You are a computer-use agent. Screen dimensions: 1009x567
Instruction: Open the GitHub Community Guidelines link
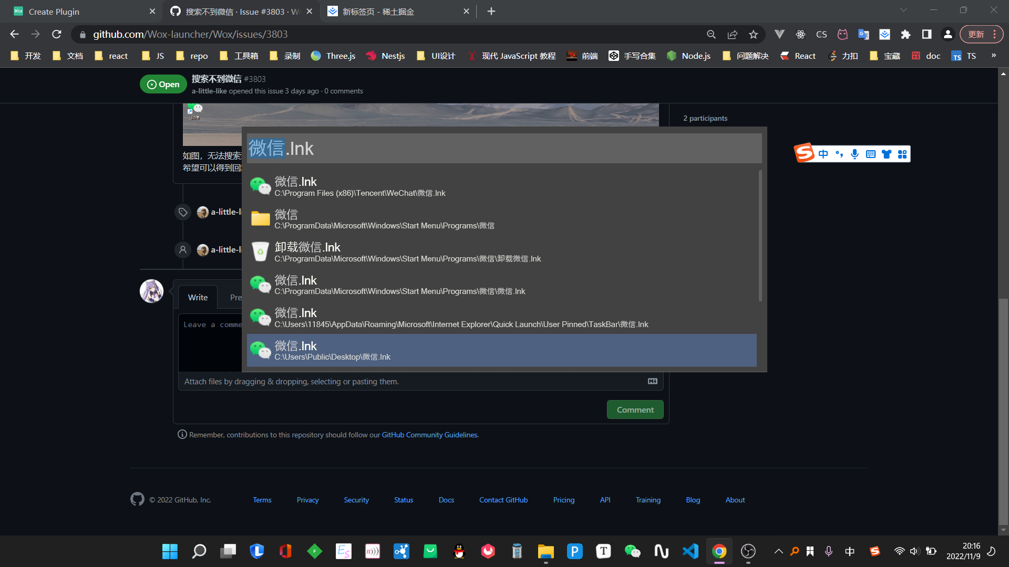point(429,435)
